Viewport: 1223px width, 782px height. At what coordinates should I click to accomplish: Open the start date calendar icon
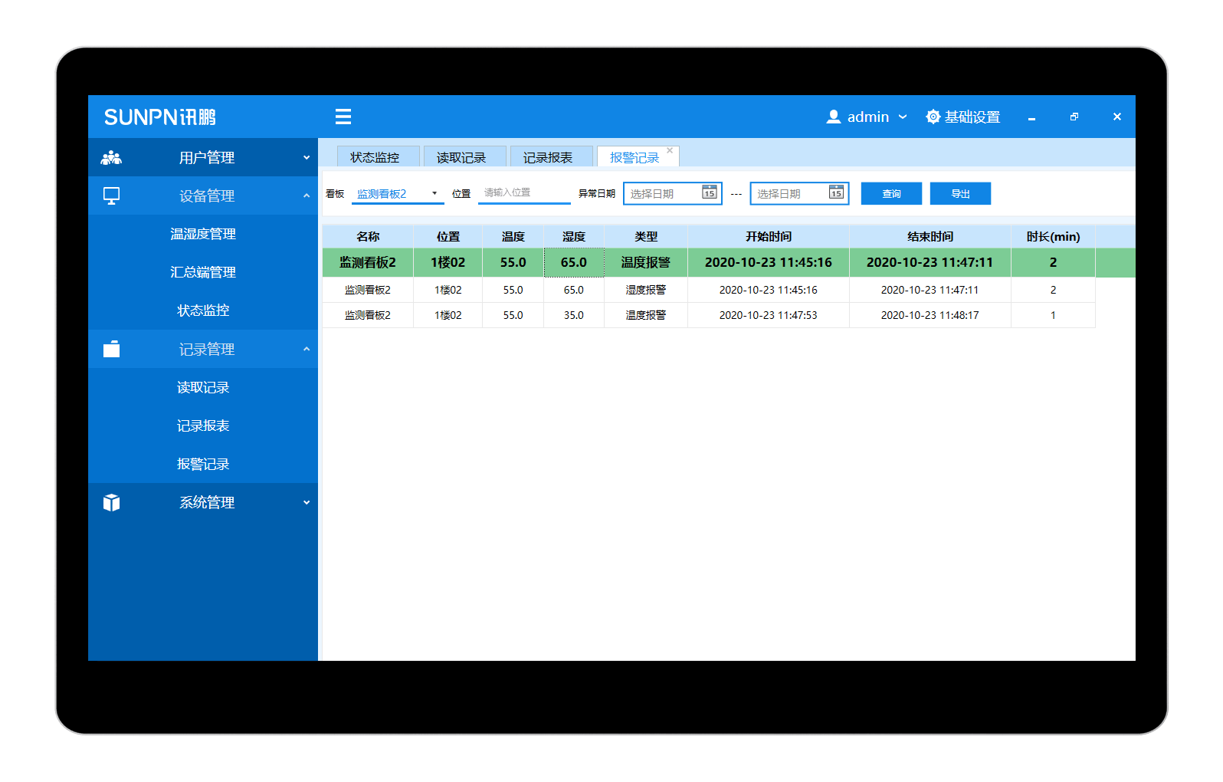tap(710, 192)
